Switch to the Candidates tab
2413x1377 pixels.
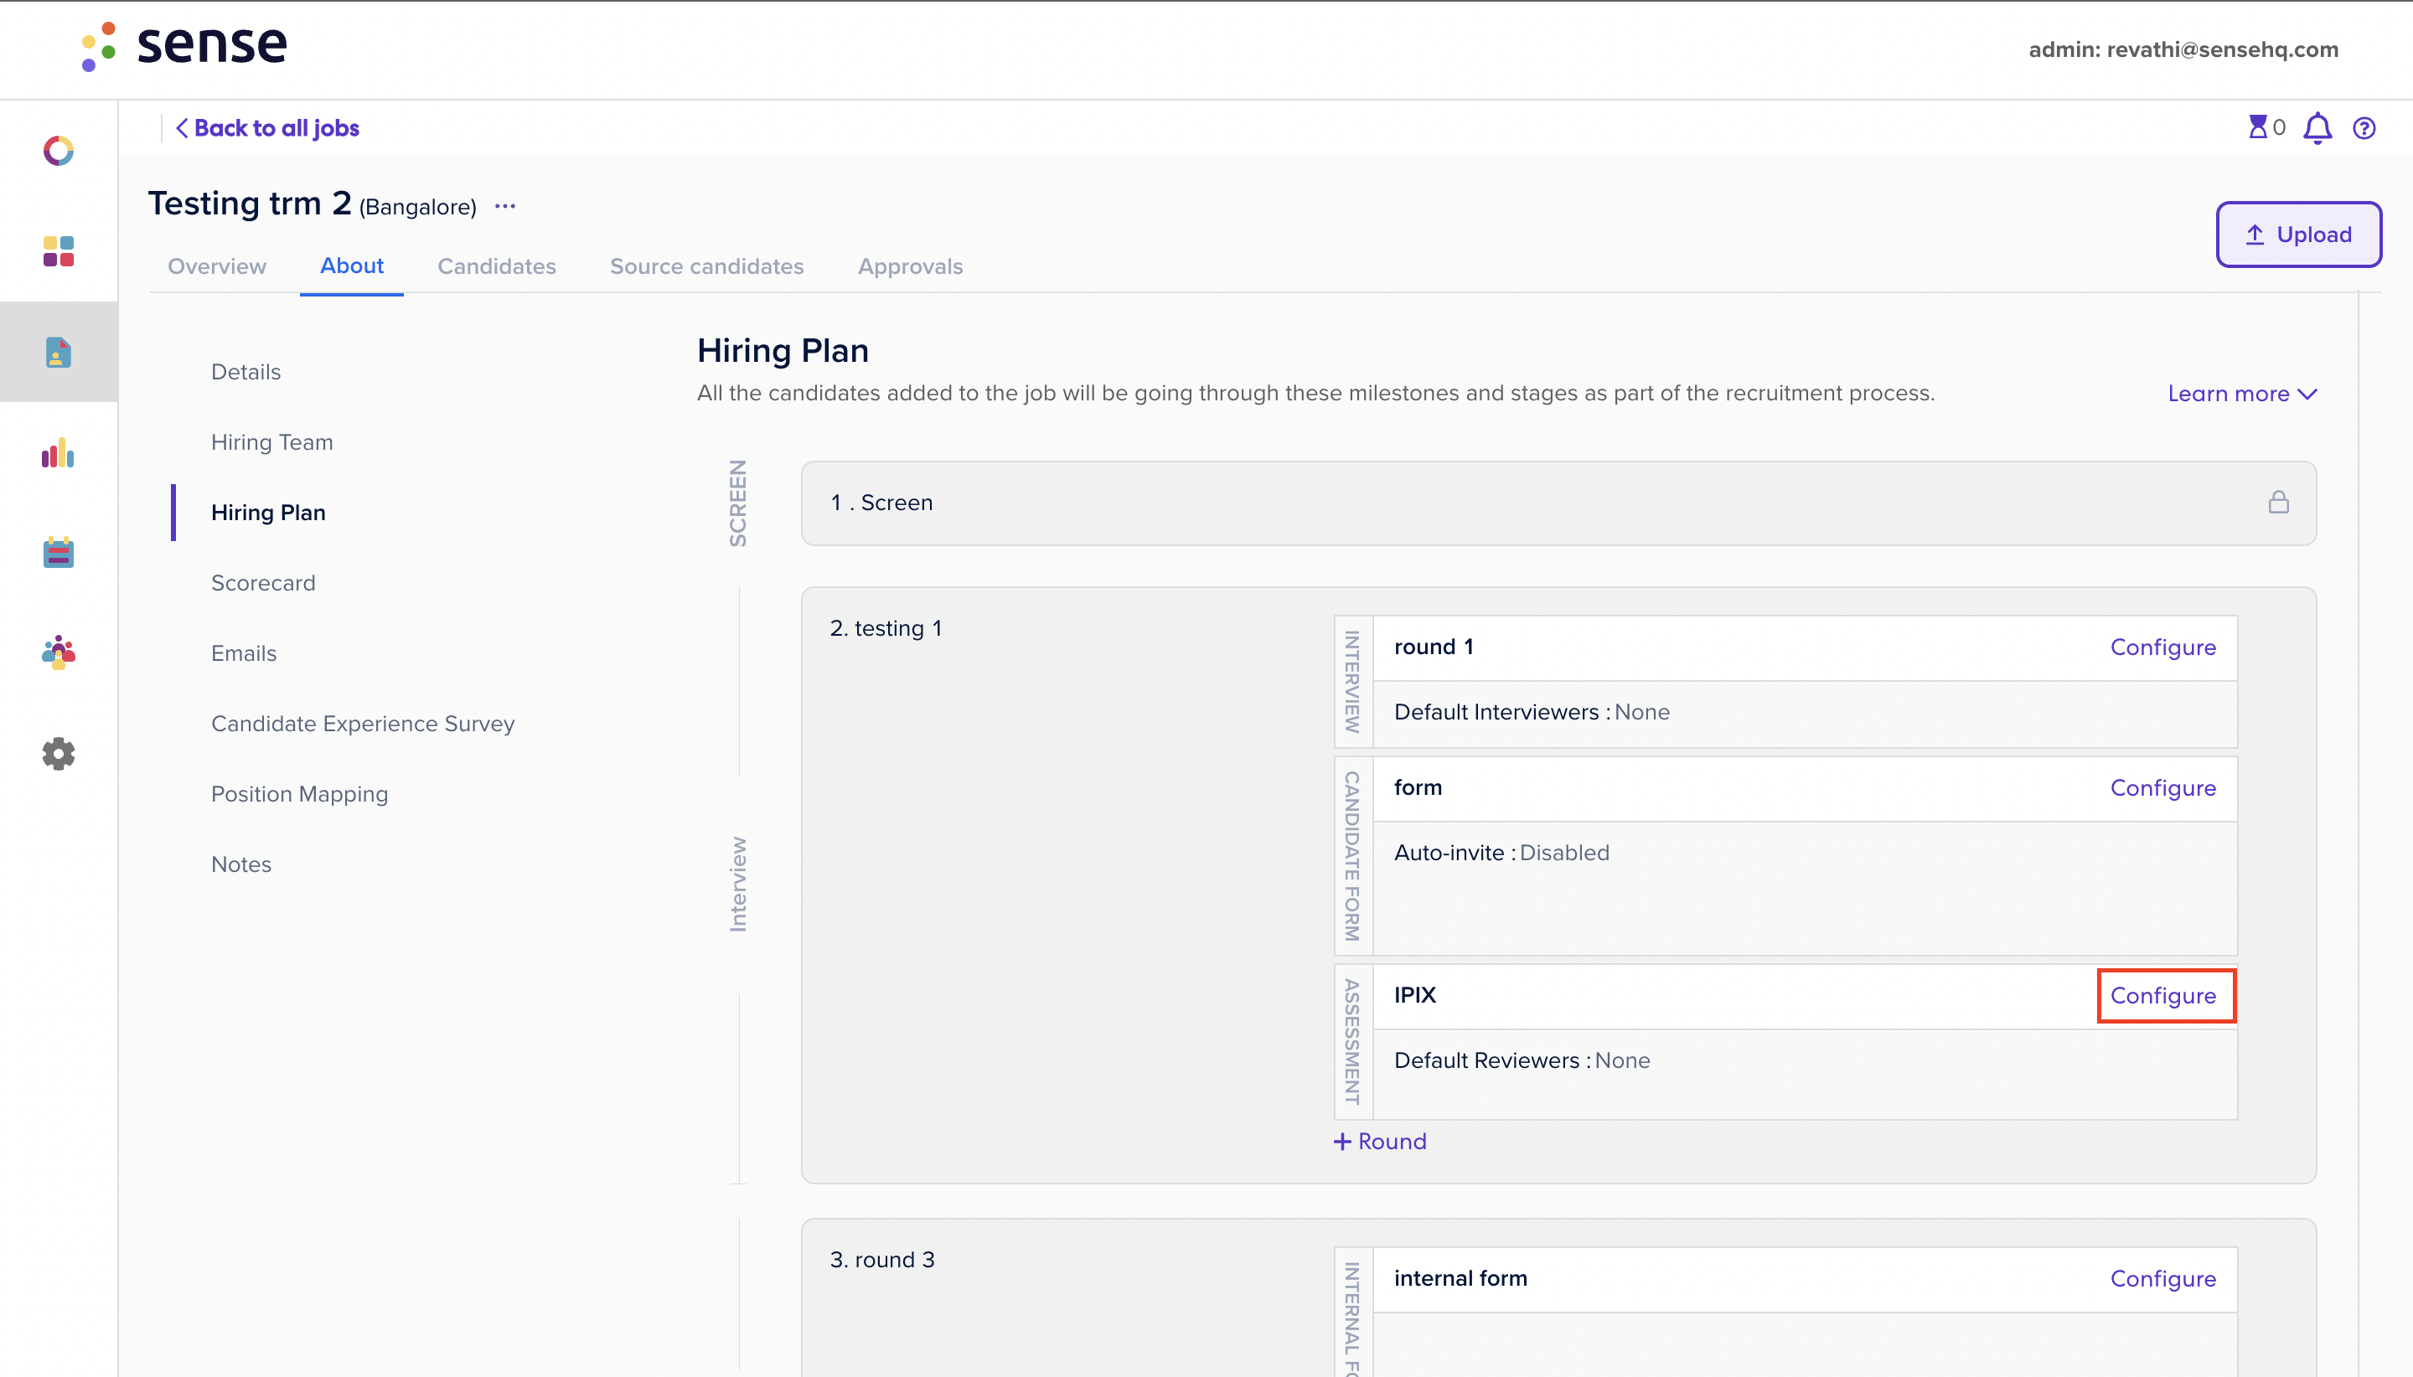(497, 266)
